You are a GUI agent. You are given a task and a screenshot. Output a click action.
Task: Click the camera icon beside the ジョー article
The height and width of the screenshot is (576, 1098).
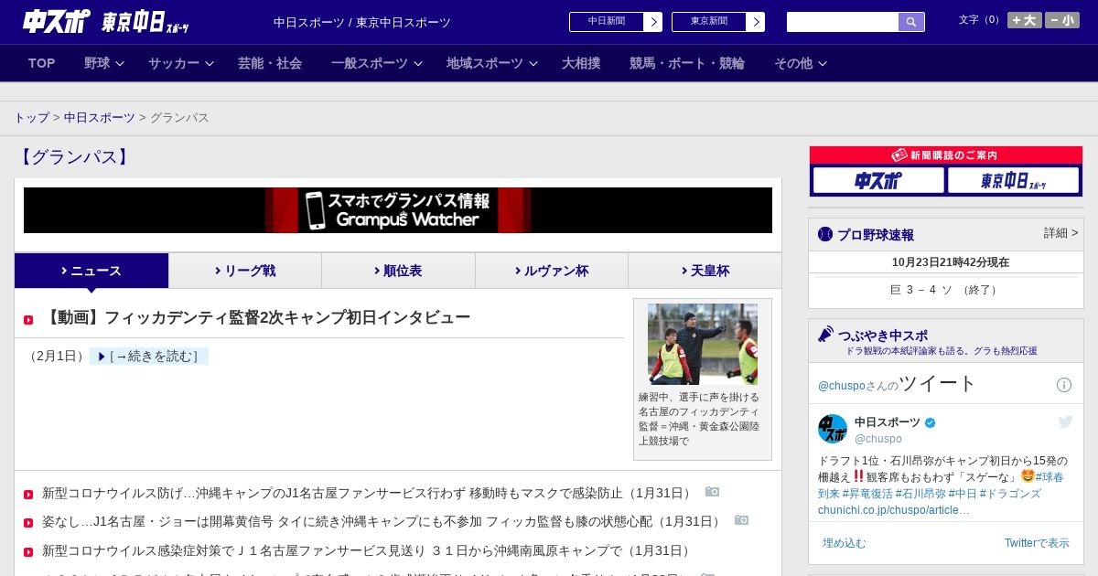[741, 520]
